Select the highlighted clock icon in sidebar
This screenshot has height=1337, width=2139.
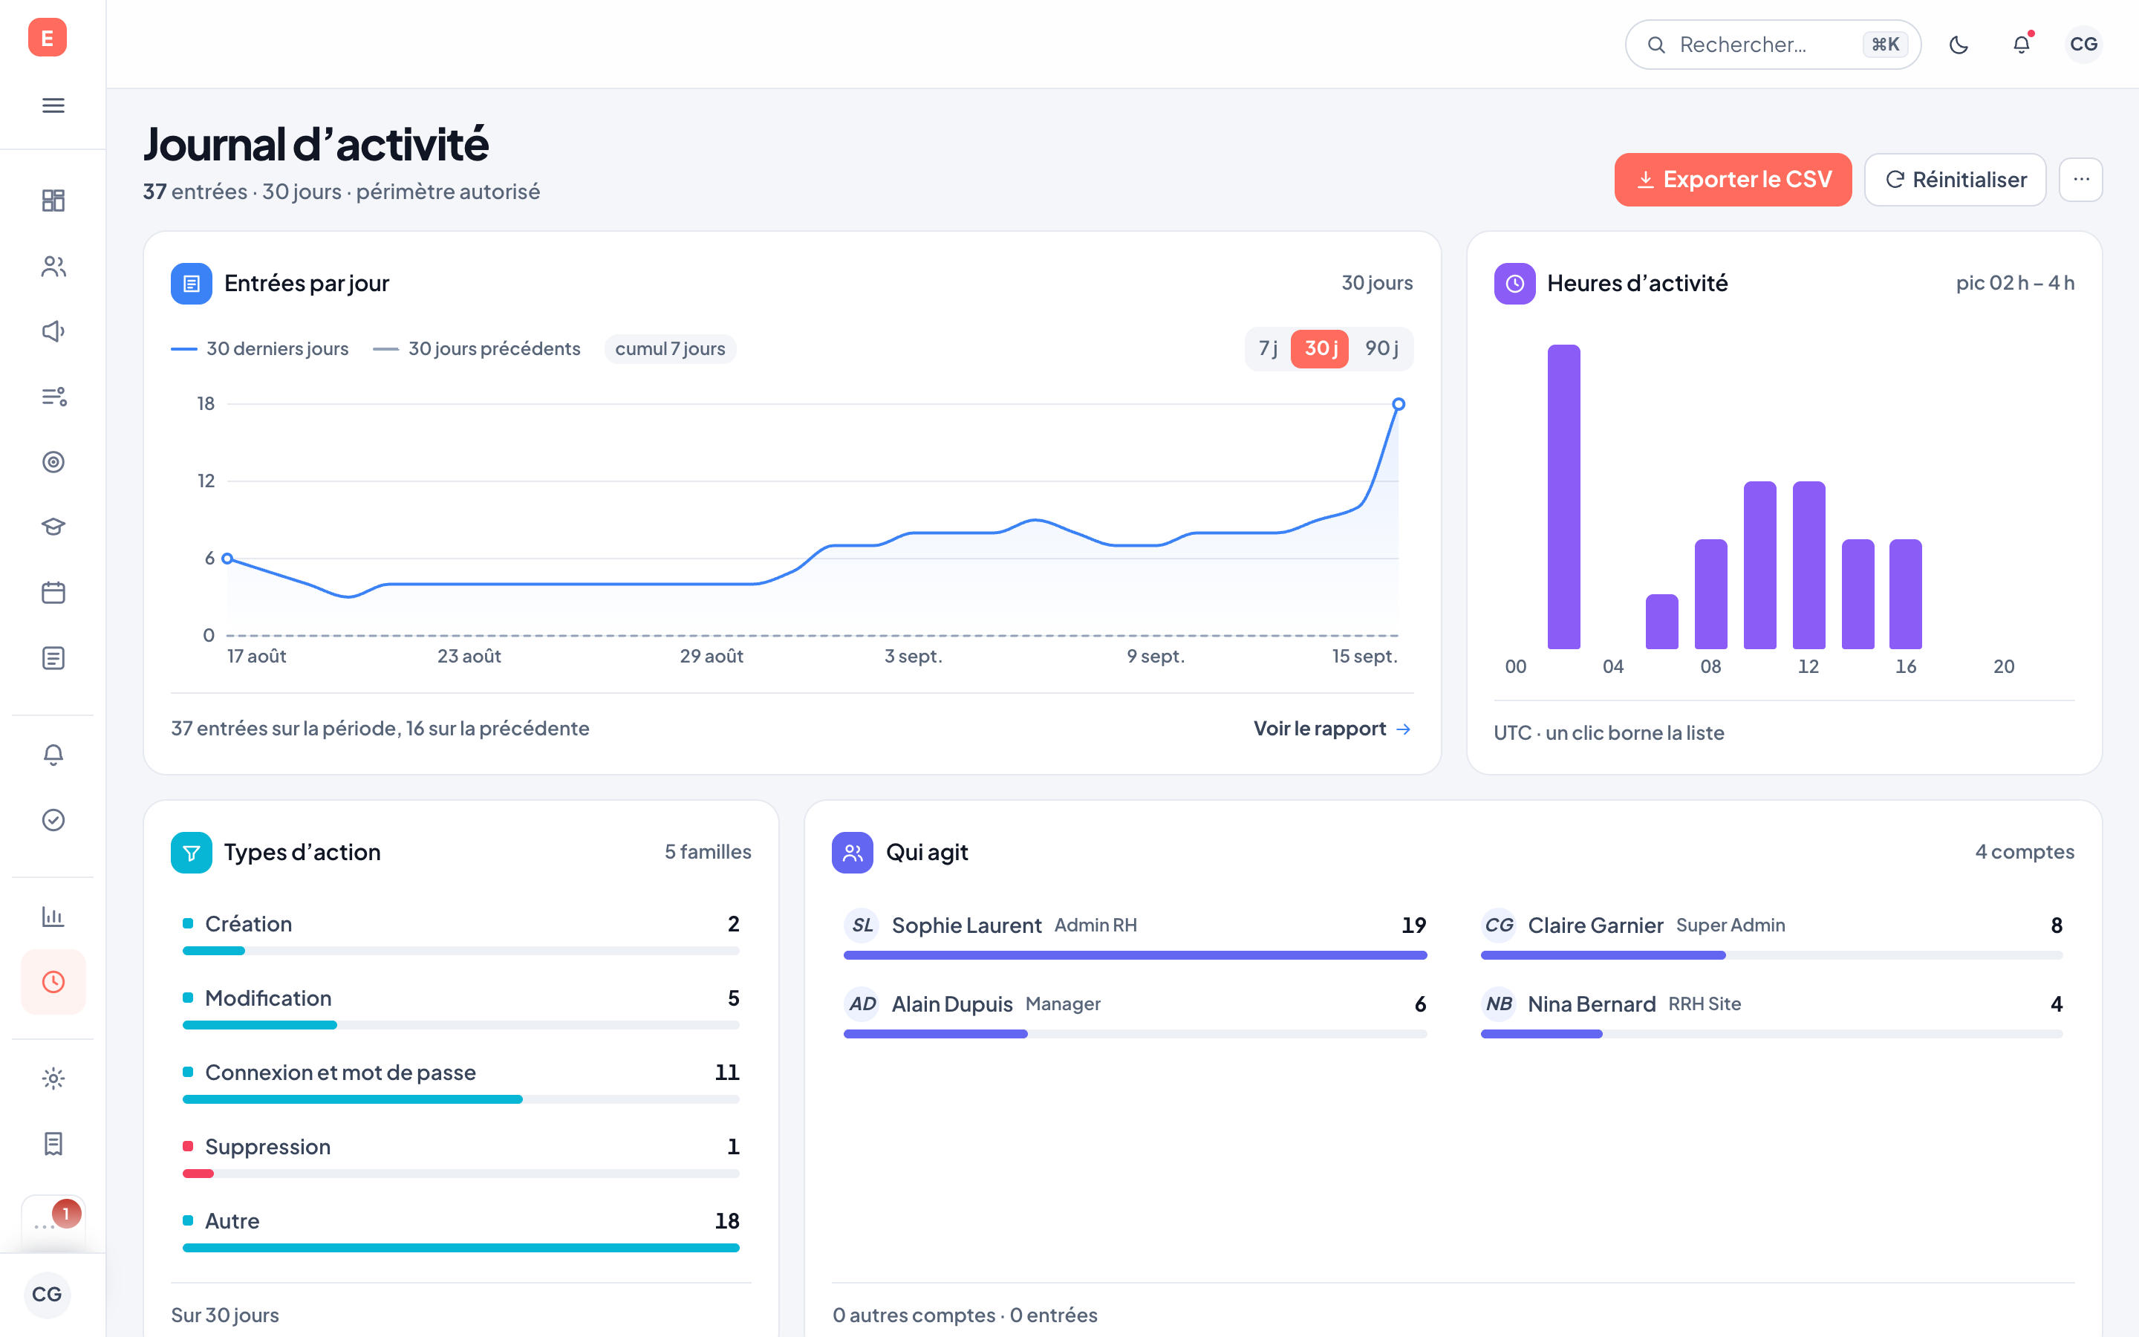[53, 981]
